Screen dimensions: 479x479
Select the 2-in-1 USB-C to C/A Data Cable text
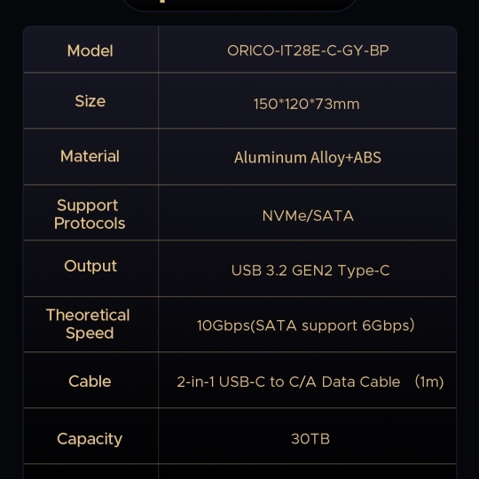pyautogui.click(x=288, y=381)
